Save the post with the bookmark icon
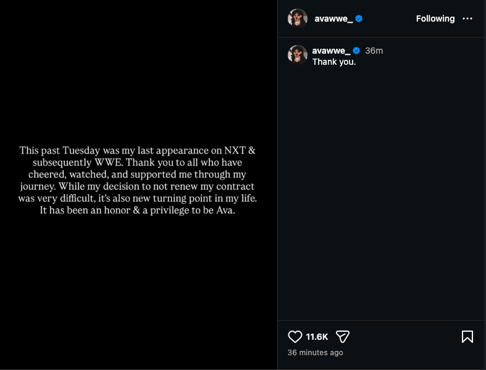The height and width of the screenshot is (370, 486). (467, 337)
